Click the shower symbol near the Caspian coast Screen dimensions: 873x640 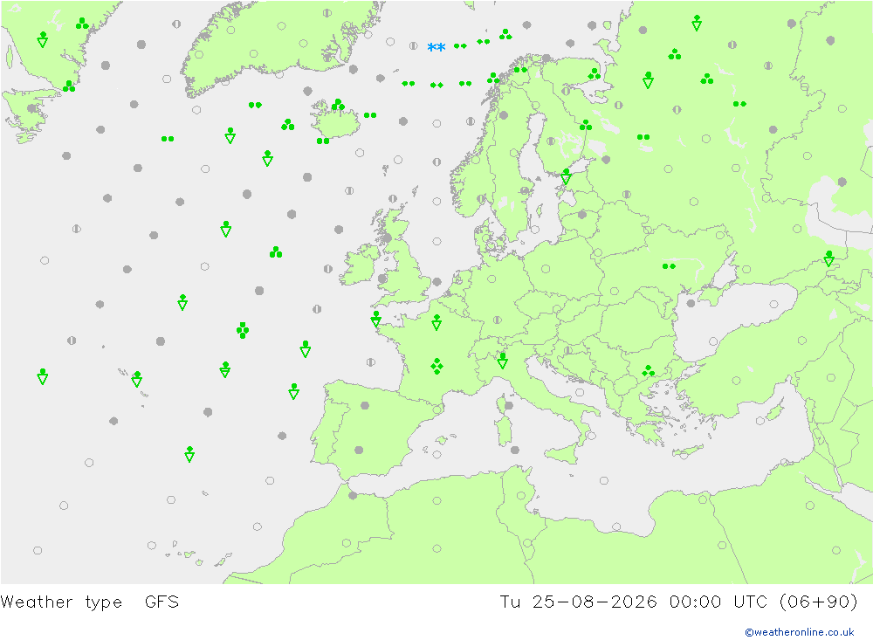pos(828,258)
